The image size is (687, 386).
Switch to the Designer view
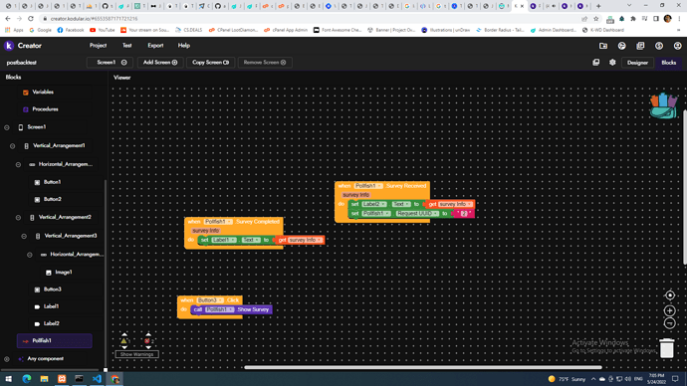637,63
